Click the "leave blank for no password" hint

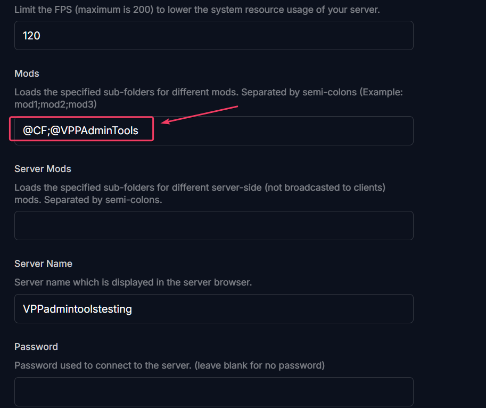pos(259,365)
